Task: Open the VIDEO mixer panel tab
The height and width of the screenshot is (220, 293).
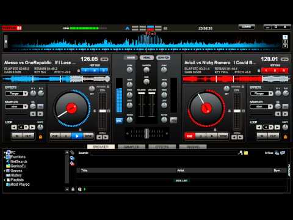Action: 147,57
